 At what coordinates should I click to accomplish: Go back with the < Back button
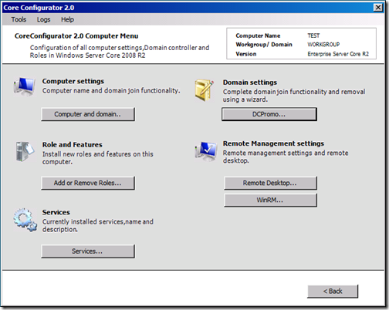tap(333, 291)
